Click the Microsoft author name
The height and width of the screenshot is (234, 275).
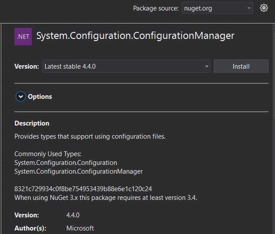[80, 228]
